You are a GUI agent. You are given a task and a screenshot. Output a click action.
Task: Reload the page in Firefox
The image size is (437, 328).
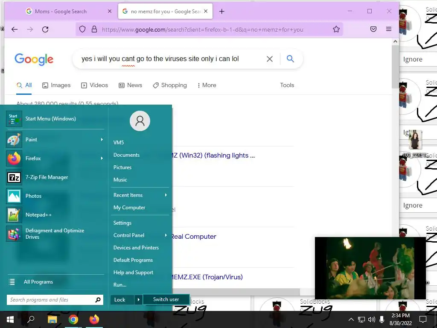pos(45,29)
